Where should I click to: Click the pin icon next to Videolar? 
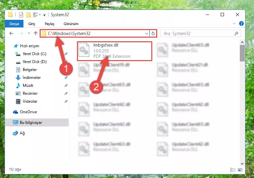(66, 101)
